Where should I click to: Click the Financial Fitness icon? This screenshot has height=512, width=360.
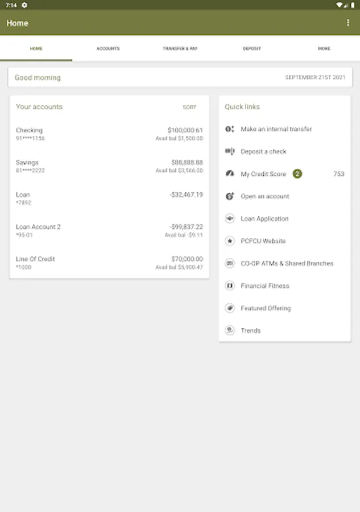pos(230,286)
